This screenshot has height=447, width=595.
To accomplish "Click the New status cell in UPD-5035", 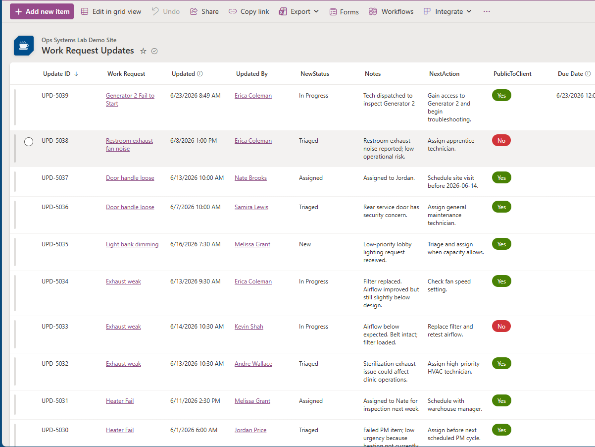I will click(305, 244).
